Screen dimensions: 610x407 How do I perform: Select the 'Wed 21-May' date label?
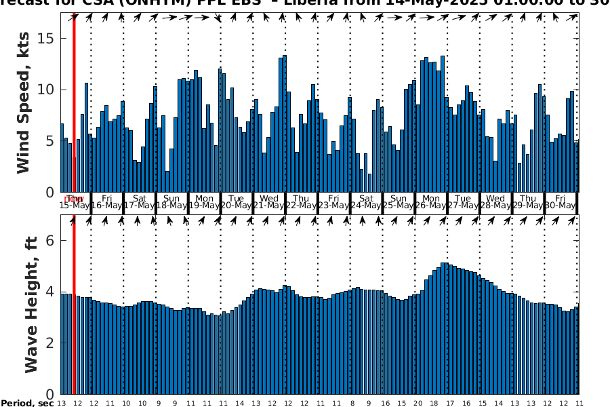pos(269,201)
